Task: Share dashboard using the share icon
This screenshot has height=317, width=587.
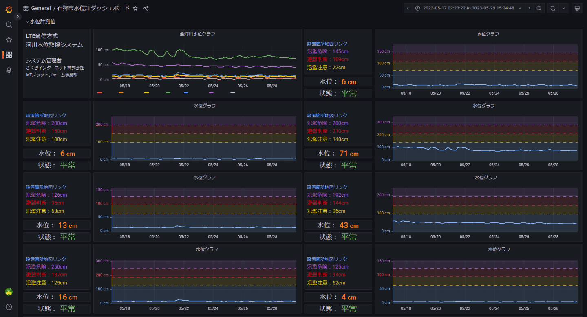Action: pyautogui.click(x=146, y=8)
